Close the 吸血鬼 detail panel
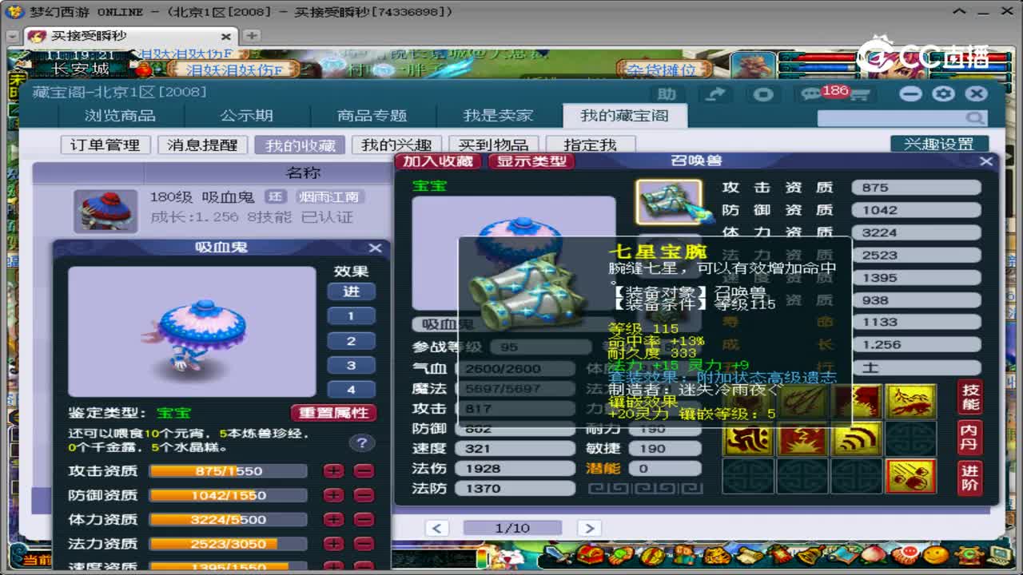This screenshot has width=1023, height=575. pos(374,248)
